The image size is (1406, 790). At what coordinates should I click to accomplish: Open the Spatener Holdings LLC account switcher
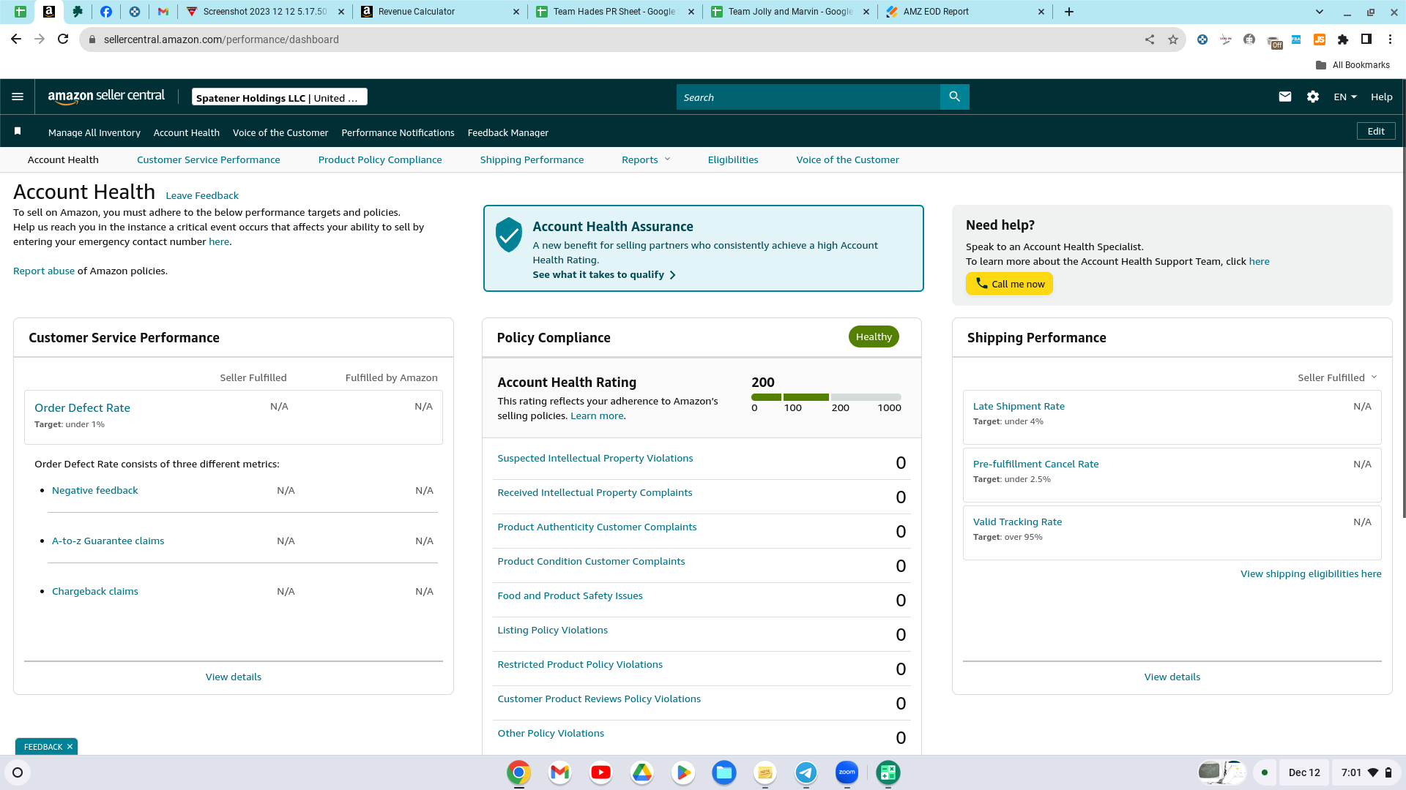[279, 97]
